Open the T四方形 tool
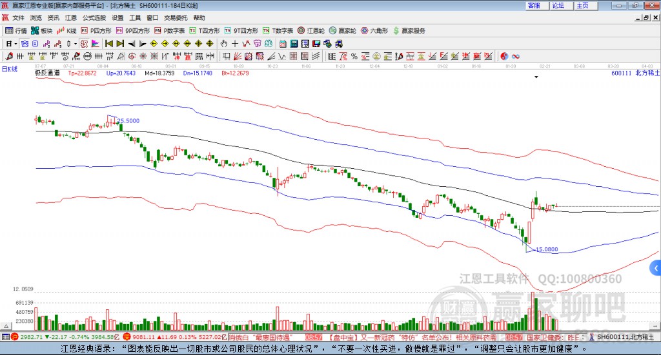661x355 pixels. coord(205,31)
